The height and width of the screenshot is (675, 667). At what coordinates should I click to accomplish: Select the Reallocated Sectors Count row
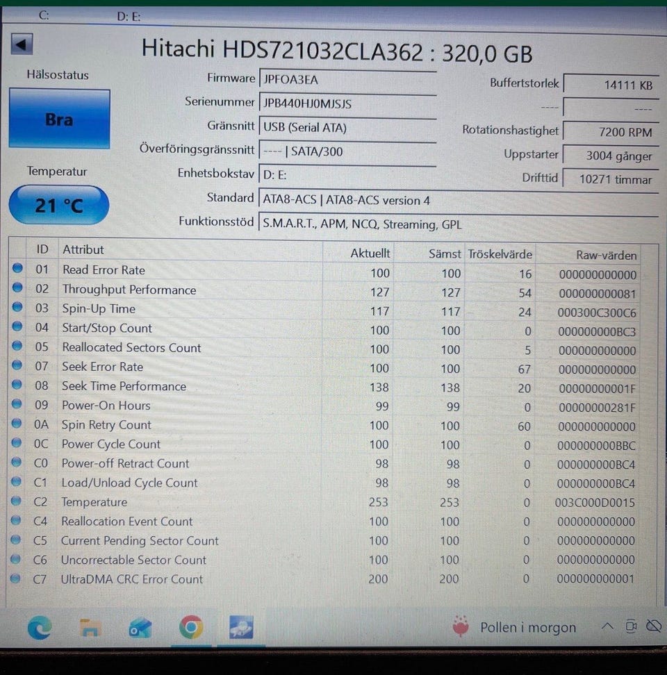[x=132, y=348]
